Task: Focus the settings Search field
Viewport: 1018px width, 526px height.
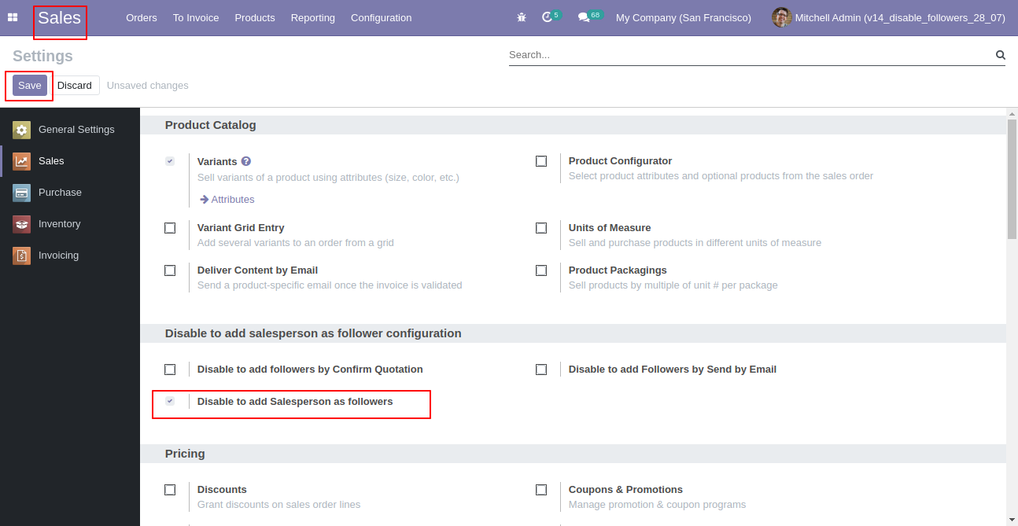Action: coord(751,55)
